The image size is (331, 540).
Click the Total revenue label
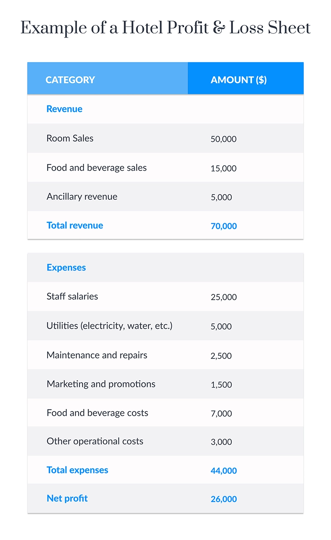click(x=75, y=225)
